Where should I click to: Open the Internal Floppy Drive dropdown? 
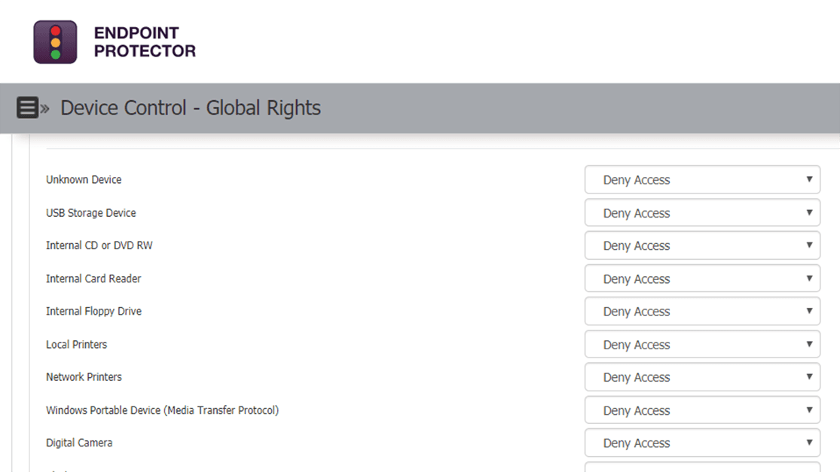(702, 311)
